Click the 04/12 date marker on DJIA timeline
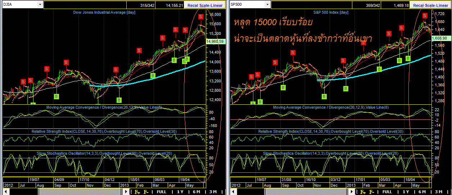Screen dimensions: 452x195 click(x=109, y=179)
